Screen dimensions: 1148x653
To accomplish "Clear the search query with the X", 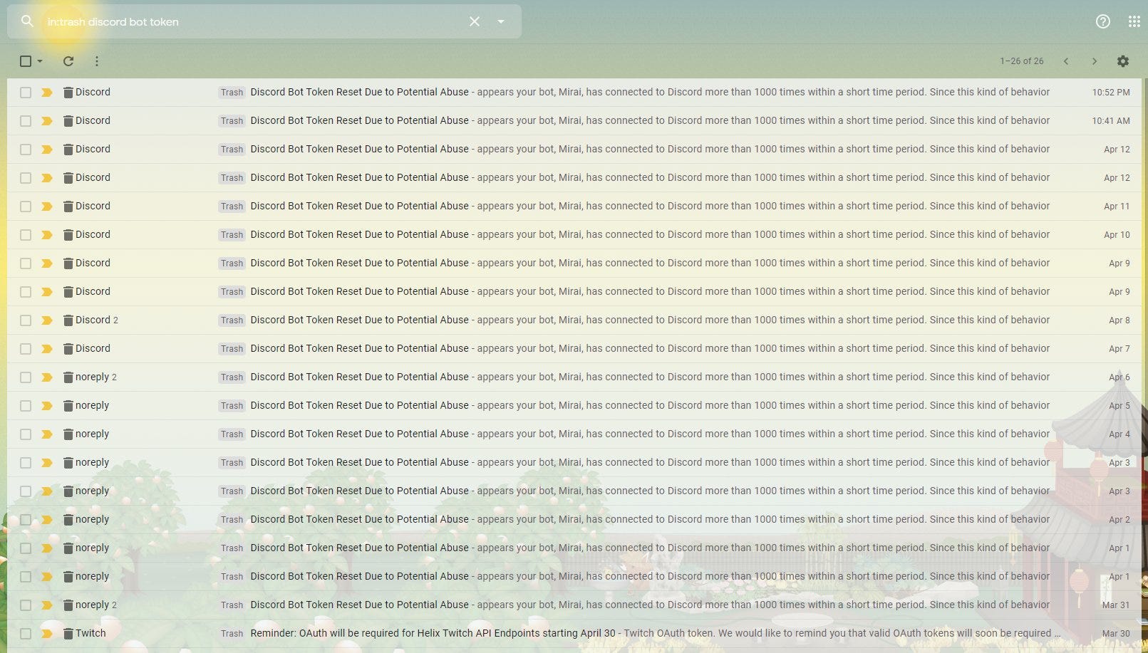I will (x=475, y=21).
